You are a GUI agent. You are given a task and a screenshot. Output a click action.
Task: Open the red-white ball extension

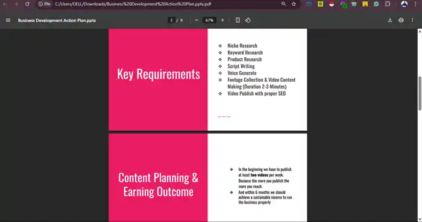[x=332, y=4]
